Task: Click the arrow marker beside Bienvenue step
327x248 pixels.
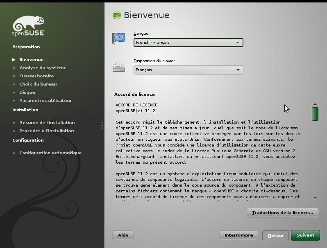Action: 14,60
